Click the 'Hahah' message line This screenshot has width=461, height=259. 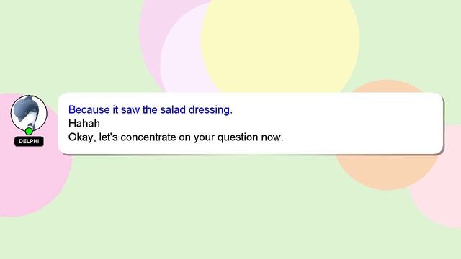(84, 123)
